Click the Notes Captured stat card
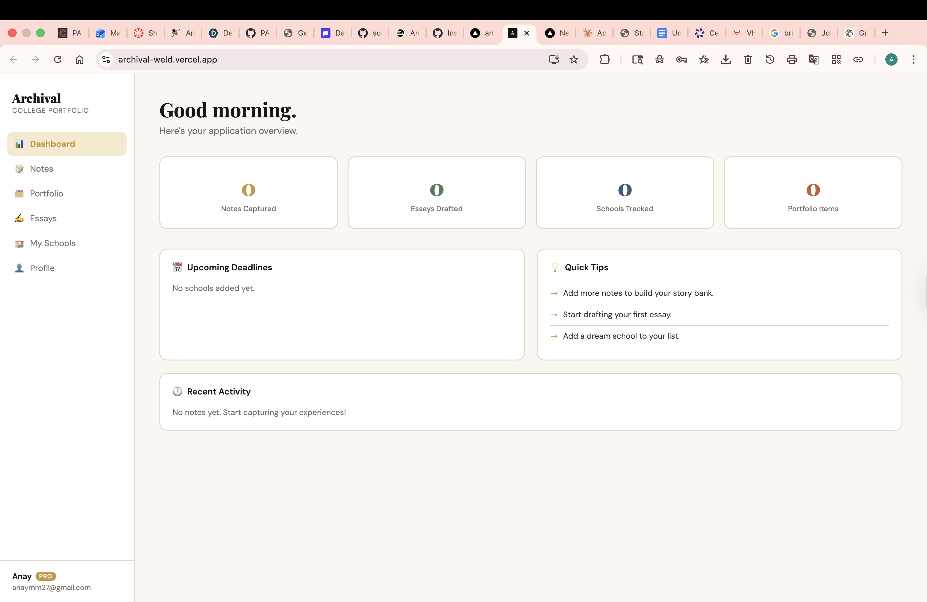 tap(248, 193)
